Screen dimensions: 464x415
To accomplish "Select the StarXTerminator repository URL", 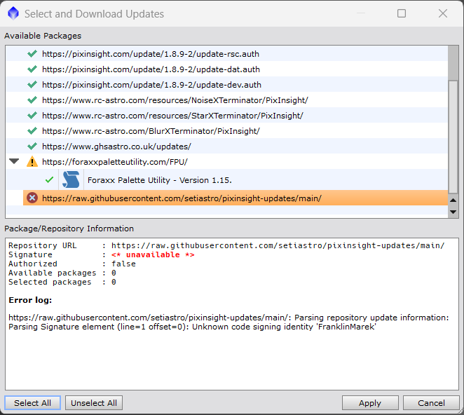I will tap(172, 116).
